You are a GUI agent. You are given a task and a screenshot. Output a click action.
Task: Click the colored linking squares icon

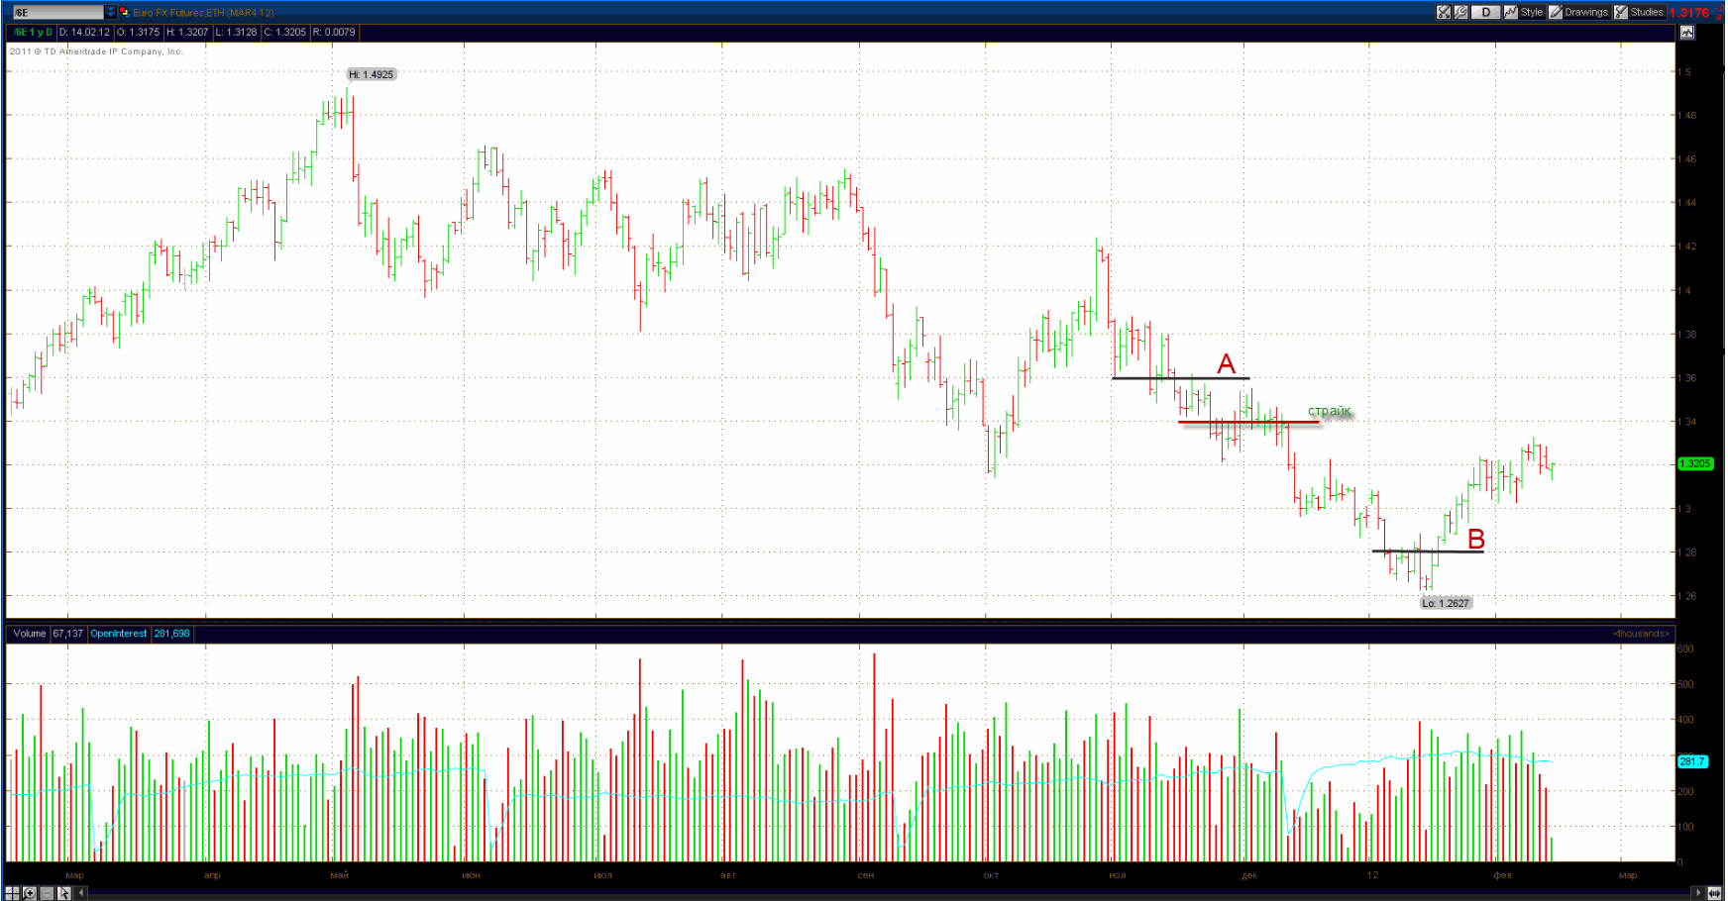coord(124,13)
